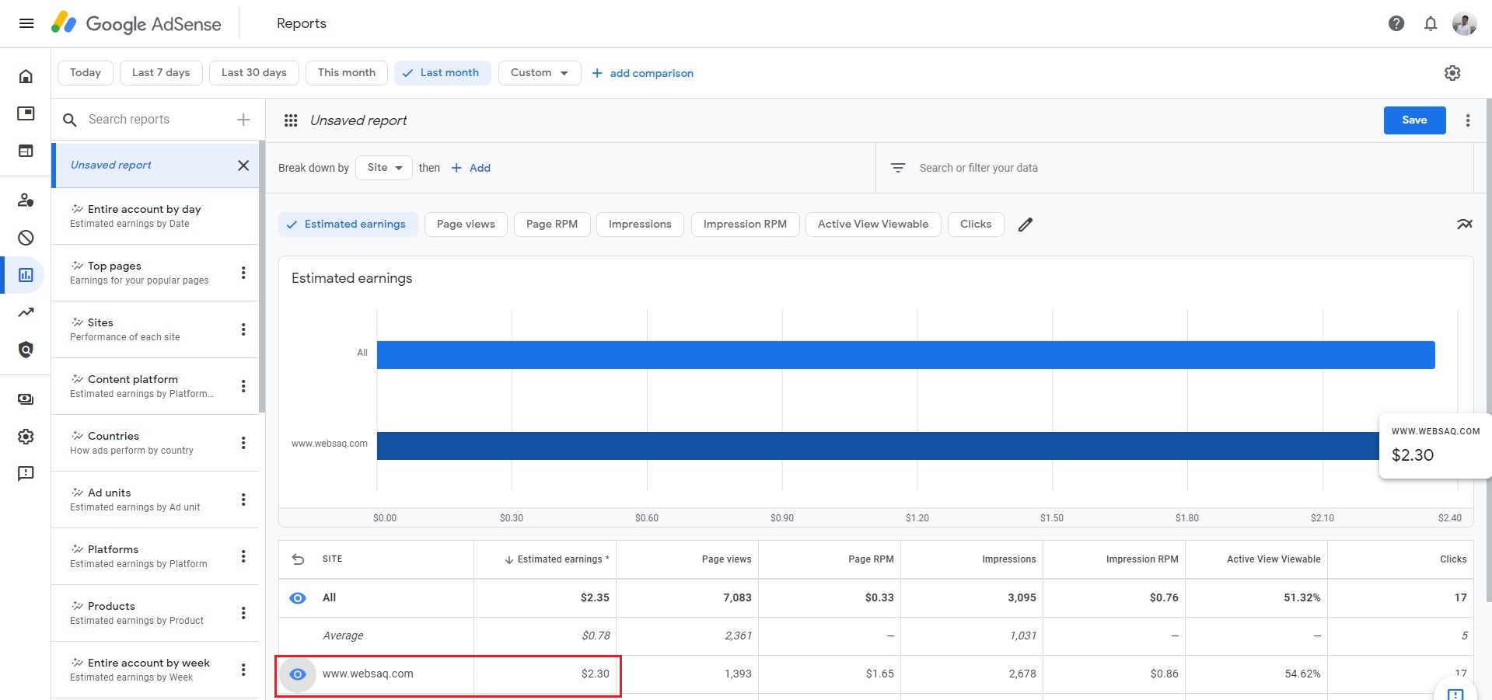Go to Home in sidebar

[26, 76]
